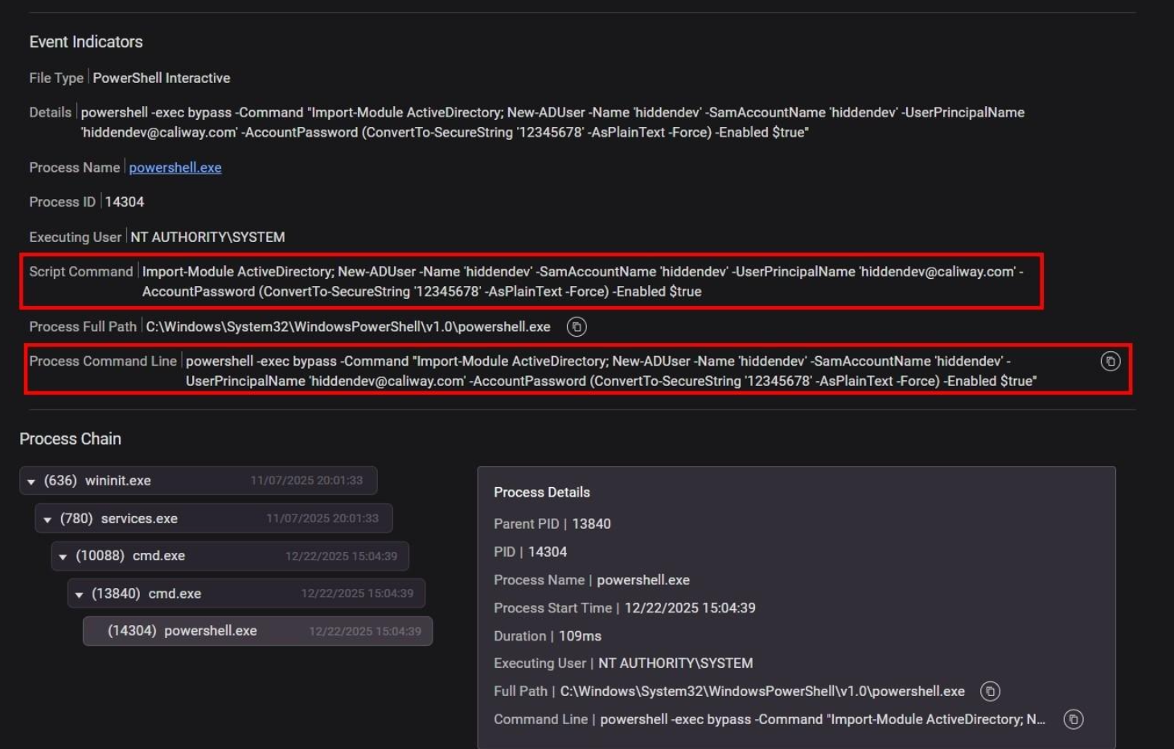This screenshot has height=749, width=1174.
Task: Click the truncated Command Line text in Process Details
Action: (822, 719)
